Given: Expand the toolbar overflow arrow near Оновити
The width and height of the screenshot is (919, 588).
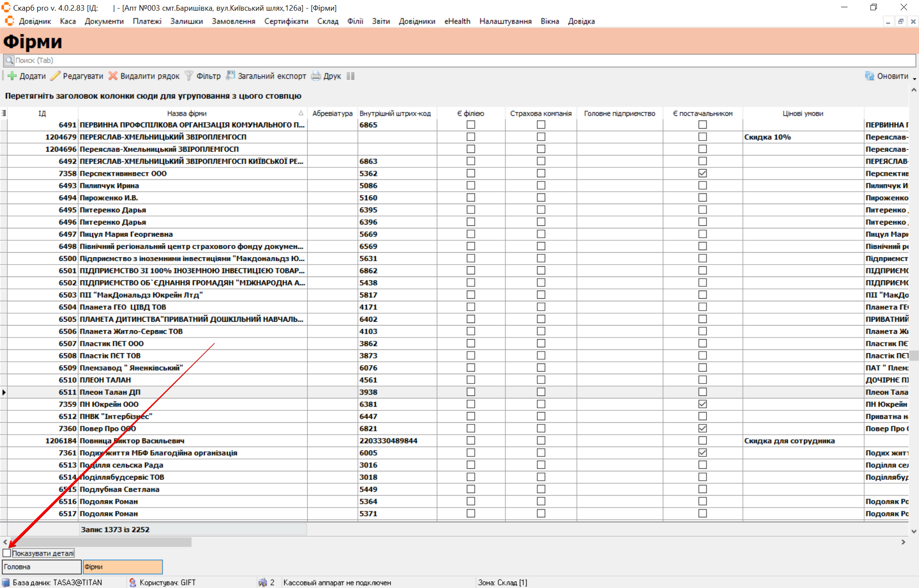Looking at the screenshot, I should point(914,79).
